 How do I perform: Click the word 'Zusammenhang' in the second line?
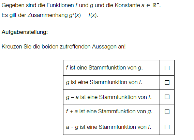pos(48,15)
